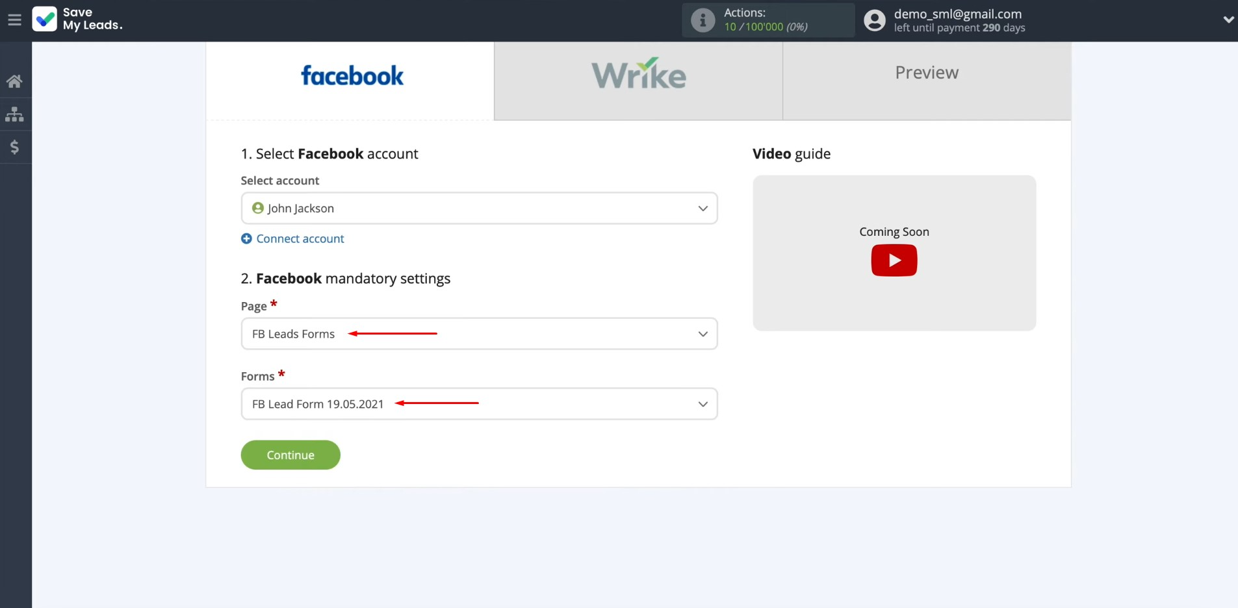Click the Save My Leads checkmark logo

45,19
